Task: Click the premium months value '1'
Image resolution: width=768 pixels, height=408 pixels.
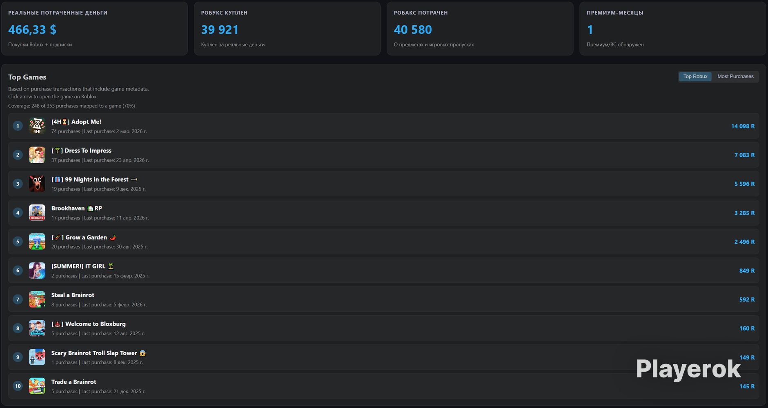Action: (x=590, y=29)
